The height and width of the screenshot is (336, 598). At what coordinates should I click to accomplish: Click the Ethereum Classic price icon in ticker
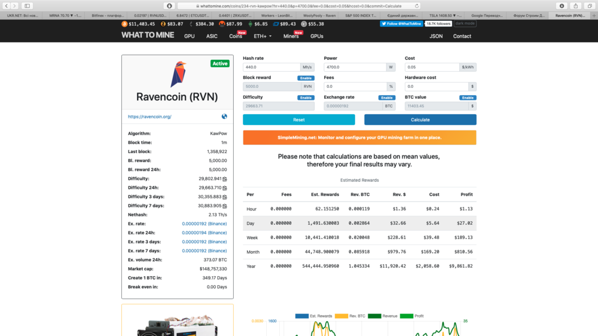[x=250, y=24]
